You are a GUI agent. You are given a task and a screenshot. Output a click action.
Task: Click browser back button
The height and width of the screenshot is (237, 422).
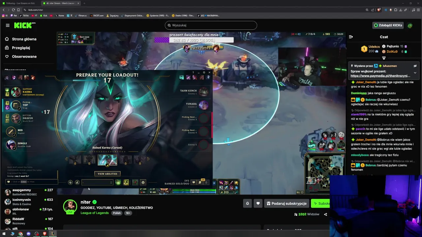point(4,10)
